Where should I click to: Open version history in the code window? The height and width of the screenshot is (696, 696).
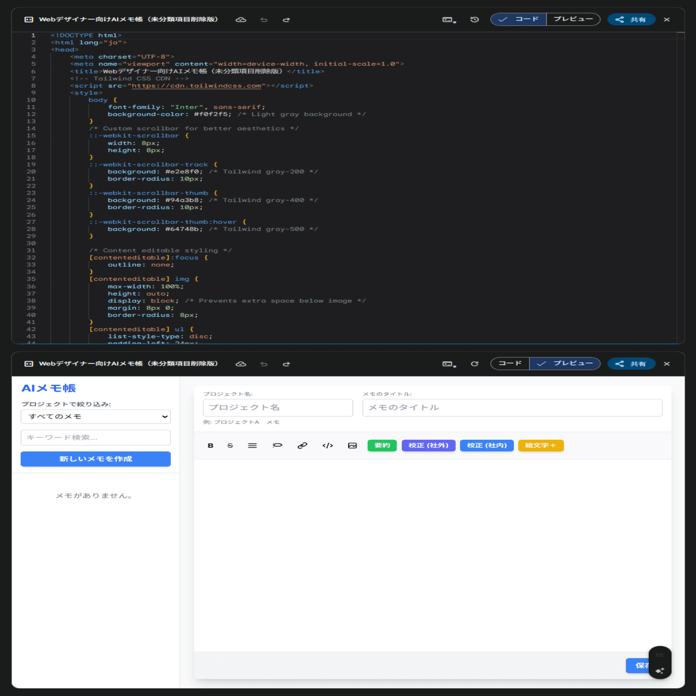(x=475, y=20)
